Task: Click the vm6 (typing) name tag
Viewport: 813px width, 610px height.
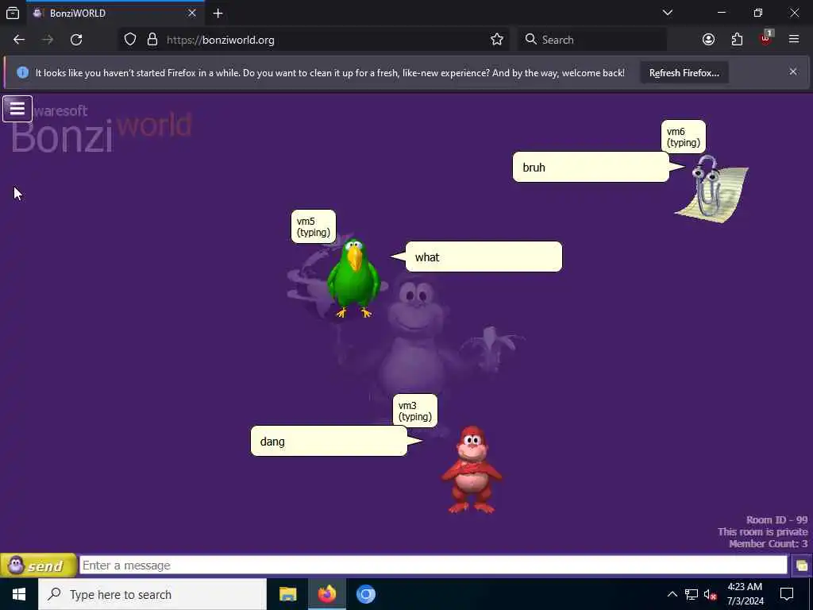Action: click(684, 137)
